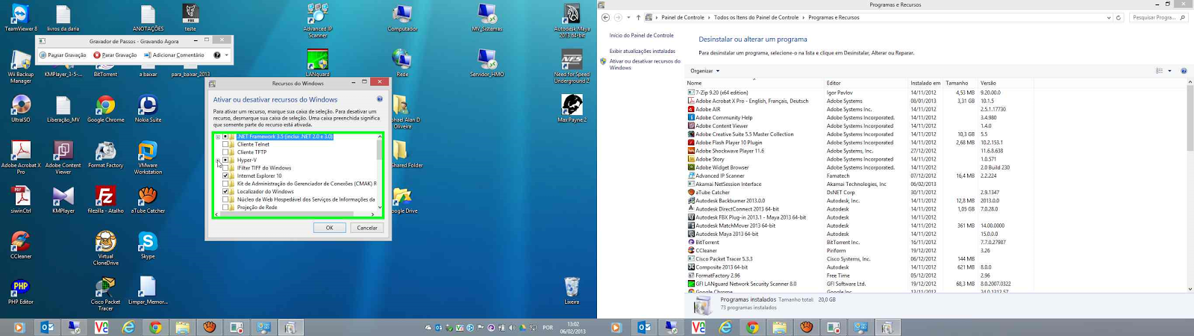This screenshot has height=336, width=1194.
Task: Open Virtual CloneDrive desktop icon
Action: tap(105, 249)
